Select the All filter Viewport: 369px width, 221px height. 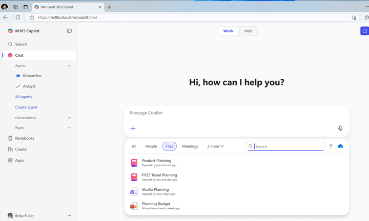click(x=134, y=146)
